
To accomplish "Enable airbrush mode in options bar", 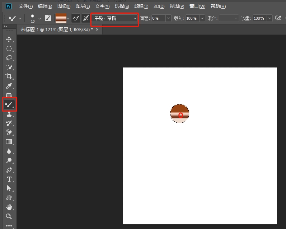I will [277, 18].
